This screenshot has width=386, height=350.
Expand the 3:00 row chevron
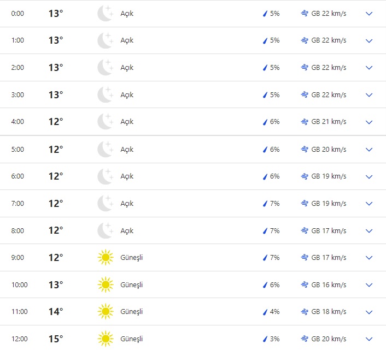[369, 95]
